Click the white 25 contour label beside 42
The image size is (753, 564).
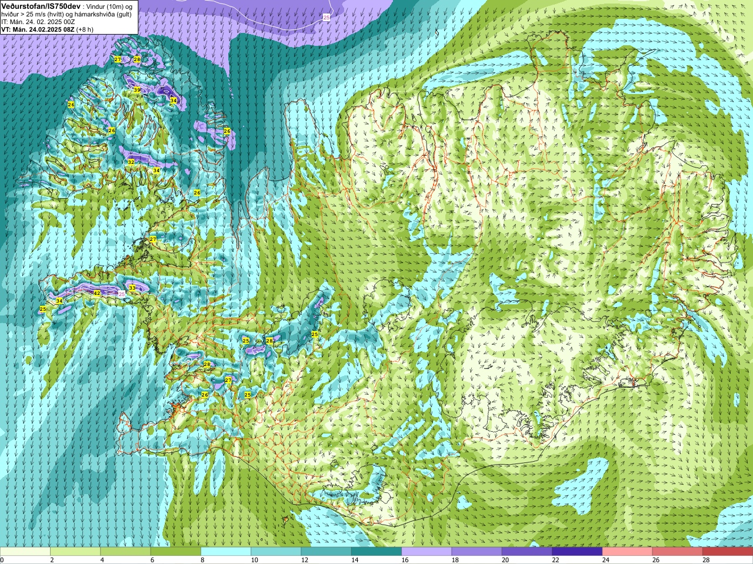tap(122, 293)
